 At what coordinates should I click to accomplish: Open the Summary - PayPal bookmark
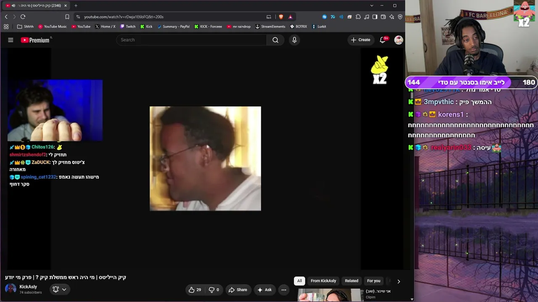[x=173, y=26]
